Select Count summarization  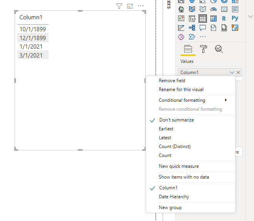pyautogui.click(x=165, y=155)
